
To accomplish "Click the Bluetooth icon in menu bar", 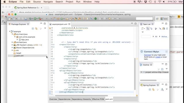I will pyautogui.click(x=155, y=2).
